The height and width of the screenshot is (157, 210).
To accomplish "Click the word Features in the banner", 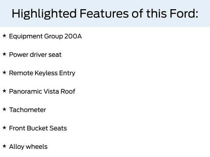I will [x=104, y=13].
